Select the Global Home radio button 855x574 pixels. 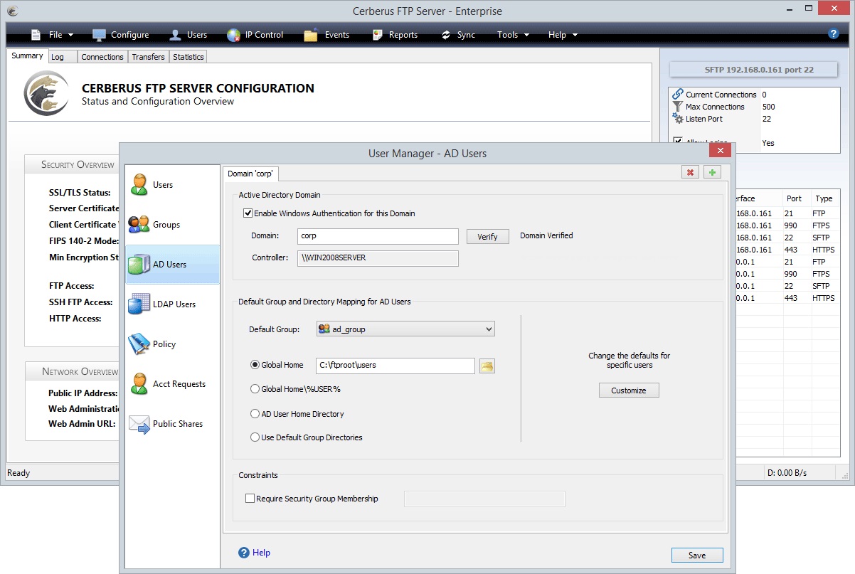(x=255, y=365)
